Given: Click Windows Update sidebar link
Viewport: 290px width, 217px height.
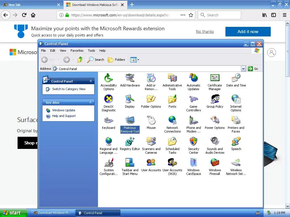Looking at the screenshot, I should point(64,110).
